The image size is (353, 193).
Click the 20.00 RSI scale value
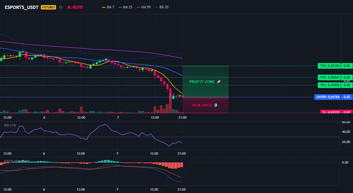346,142
